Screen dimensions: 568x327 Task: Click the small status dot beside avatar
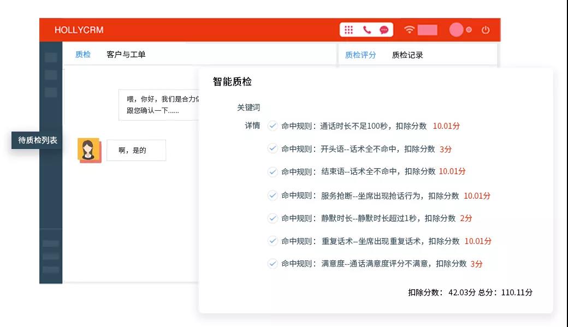pyautogui.click(x=469, y=29)
